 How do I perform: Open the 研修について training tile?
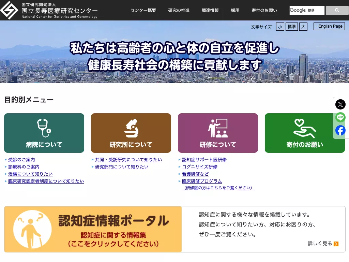pos(218,133)
